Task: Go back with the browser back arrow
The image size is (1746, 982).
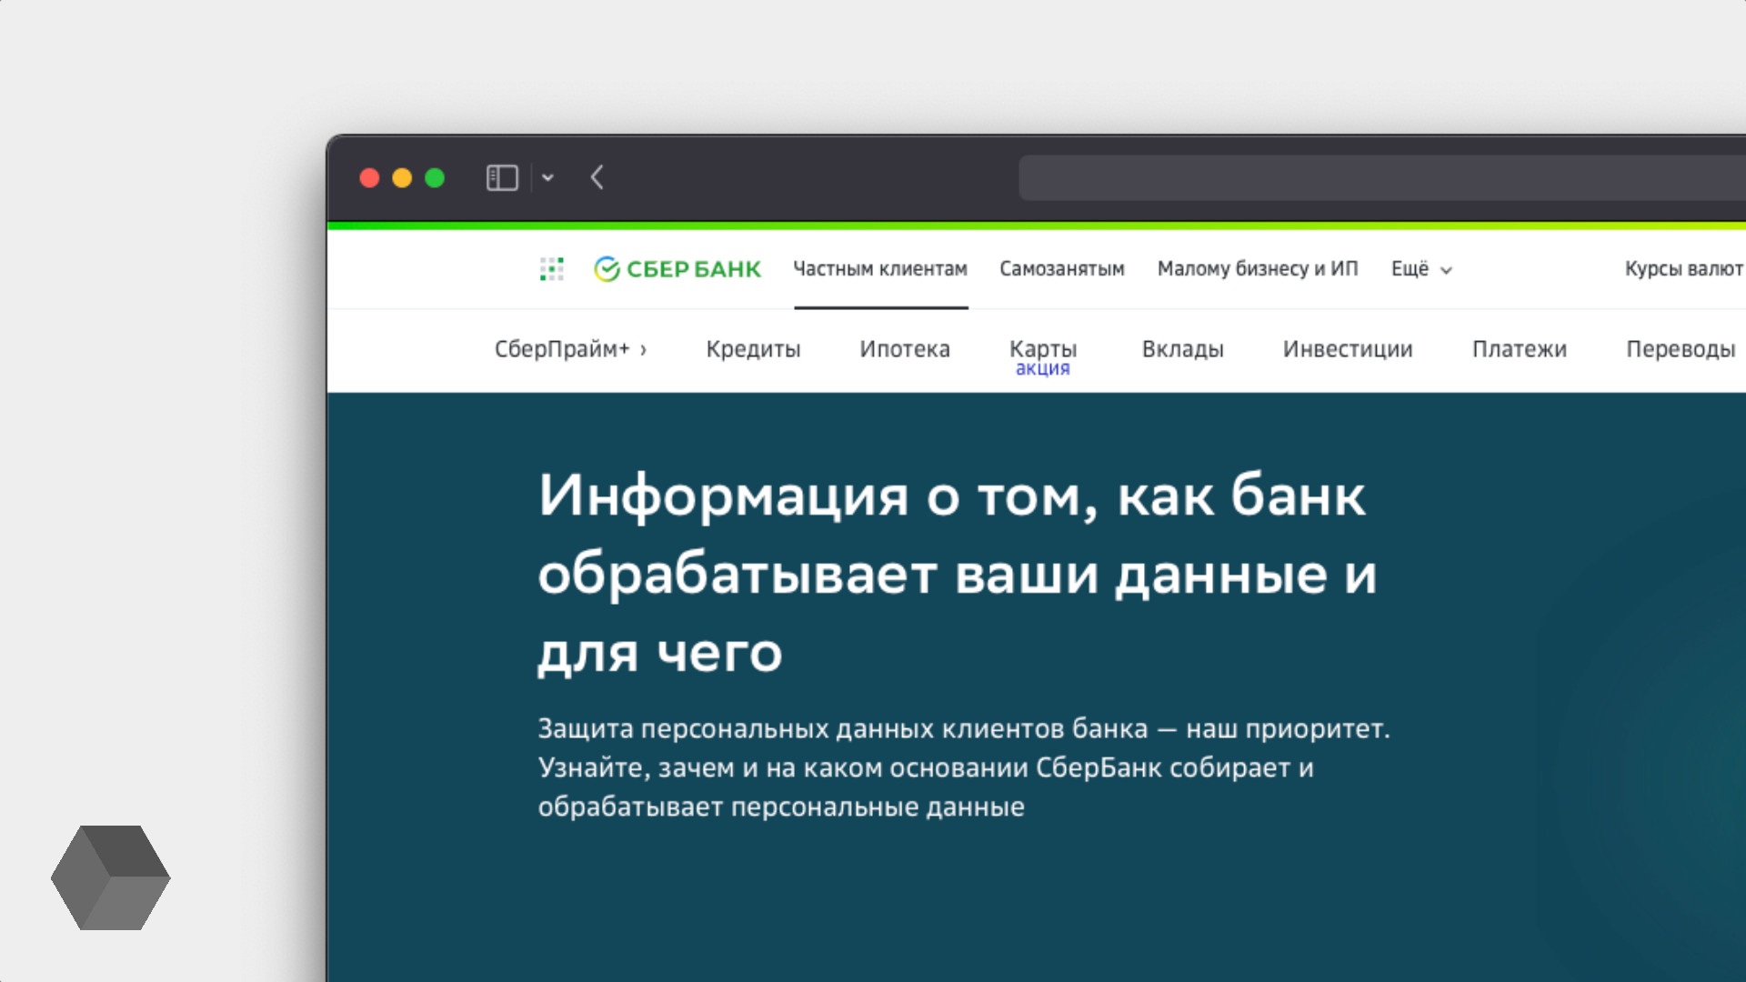Action: (597, 177)
